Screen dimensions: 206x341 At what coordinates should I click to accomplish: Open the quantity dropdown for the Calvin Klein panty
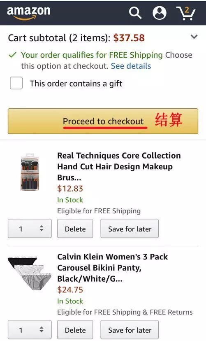pos(30,329)
